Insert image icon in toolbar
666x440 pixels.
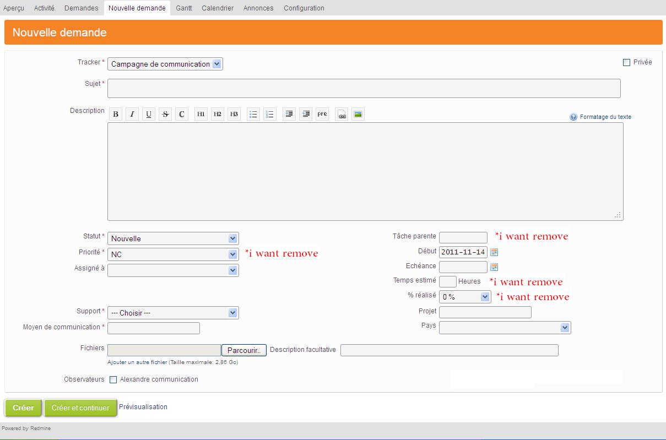click(x=358, y=115)
